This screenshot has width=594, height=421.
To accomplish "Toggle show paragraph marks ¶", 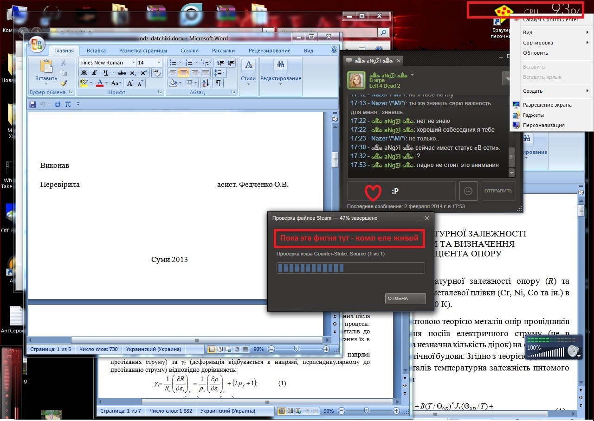I will pyautogui.click(x=218, y=83).
